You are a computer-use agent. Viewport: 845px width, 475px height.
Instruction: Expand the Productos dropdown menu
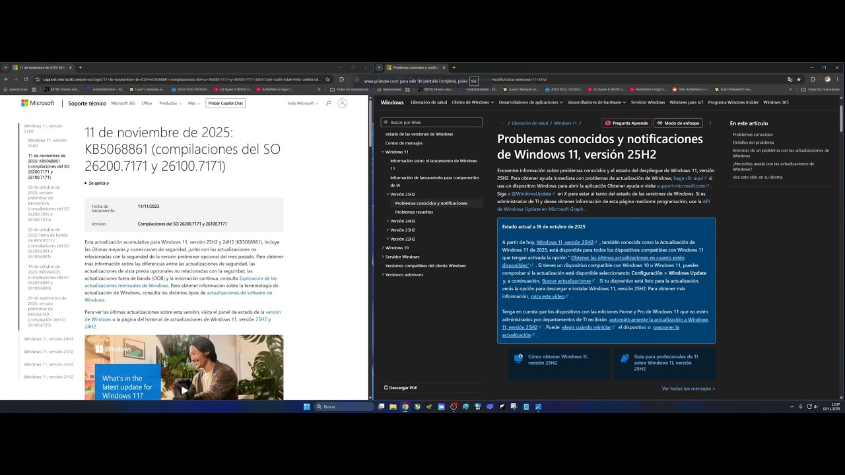[171, 103]
